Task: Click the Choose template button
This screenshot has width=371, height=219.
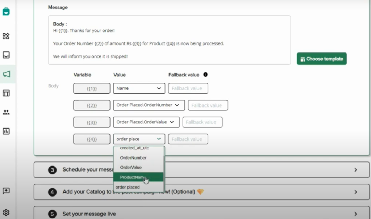Action: tap(321, 58)
